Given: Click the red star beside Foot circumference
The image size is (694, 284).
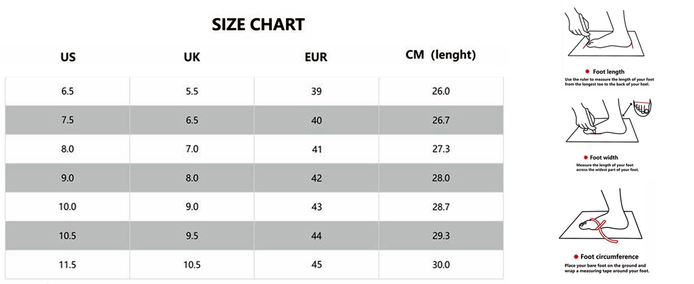Looking at the screenshot, I should [576, 257].
